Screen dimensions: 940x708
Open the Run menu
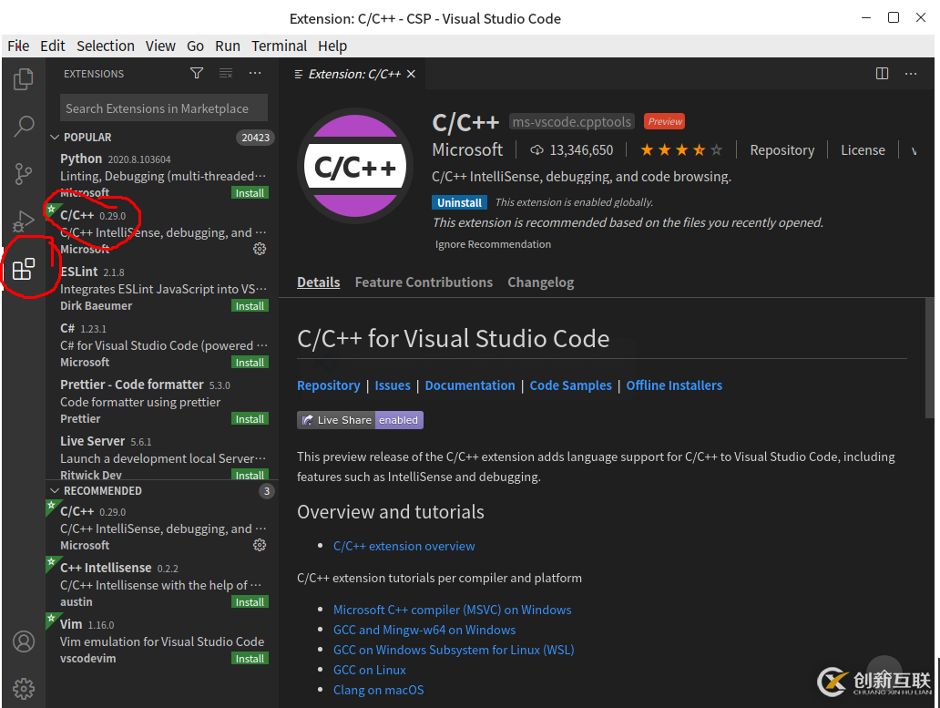click(x=228, y=46)
